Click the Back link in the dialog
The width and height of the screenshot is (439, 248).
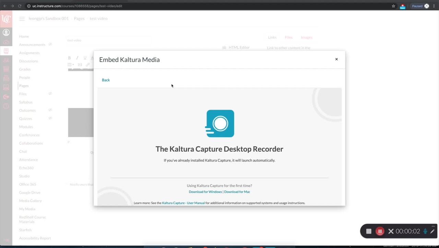point(106,80)
